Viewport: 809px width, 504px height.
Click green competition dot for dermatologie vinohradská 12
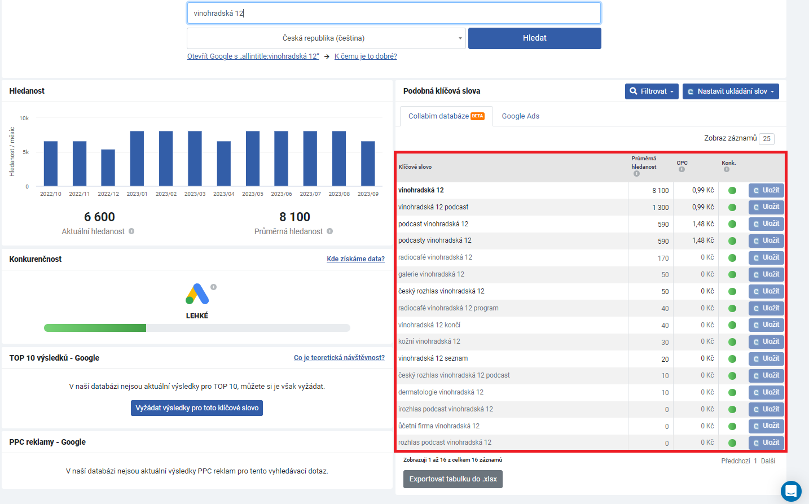[x=732, y=392]
